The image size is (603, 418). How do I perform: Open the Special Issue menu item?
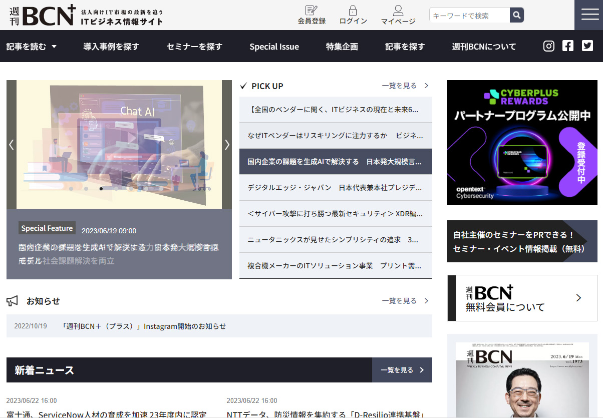[274, 46]
